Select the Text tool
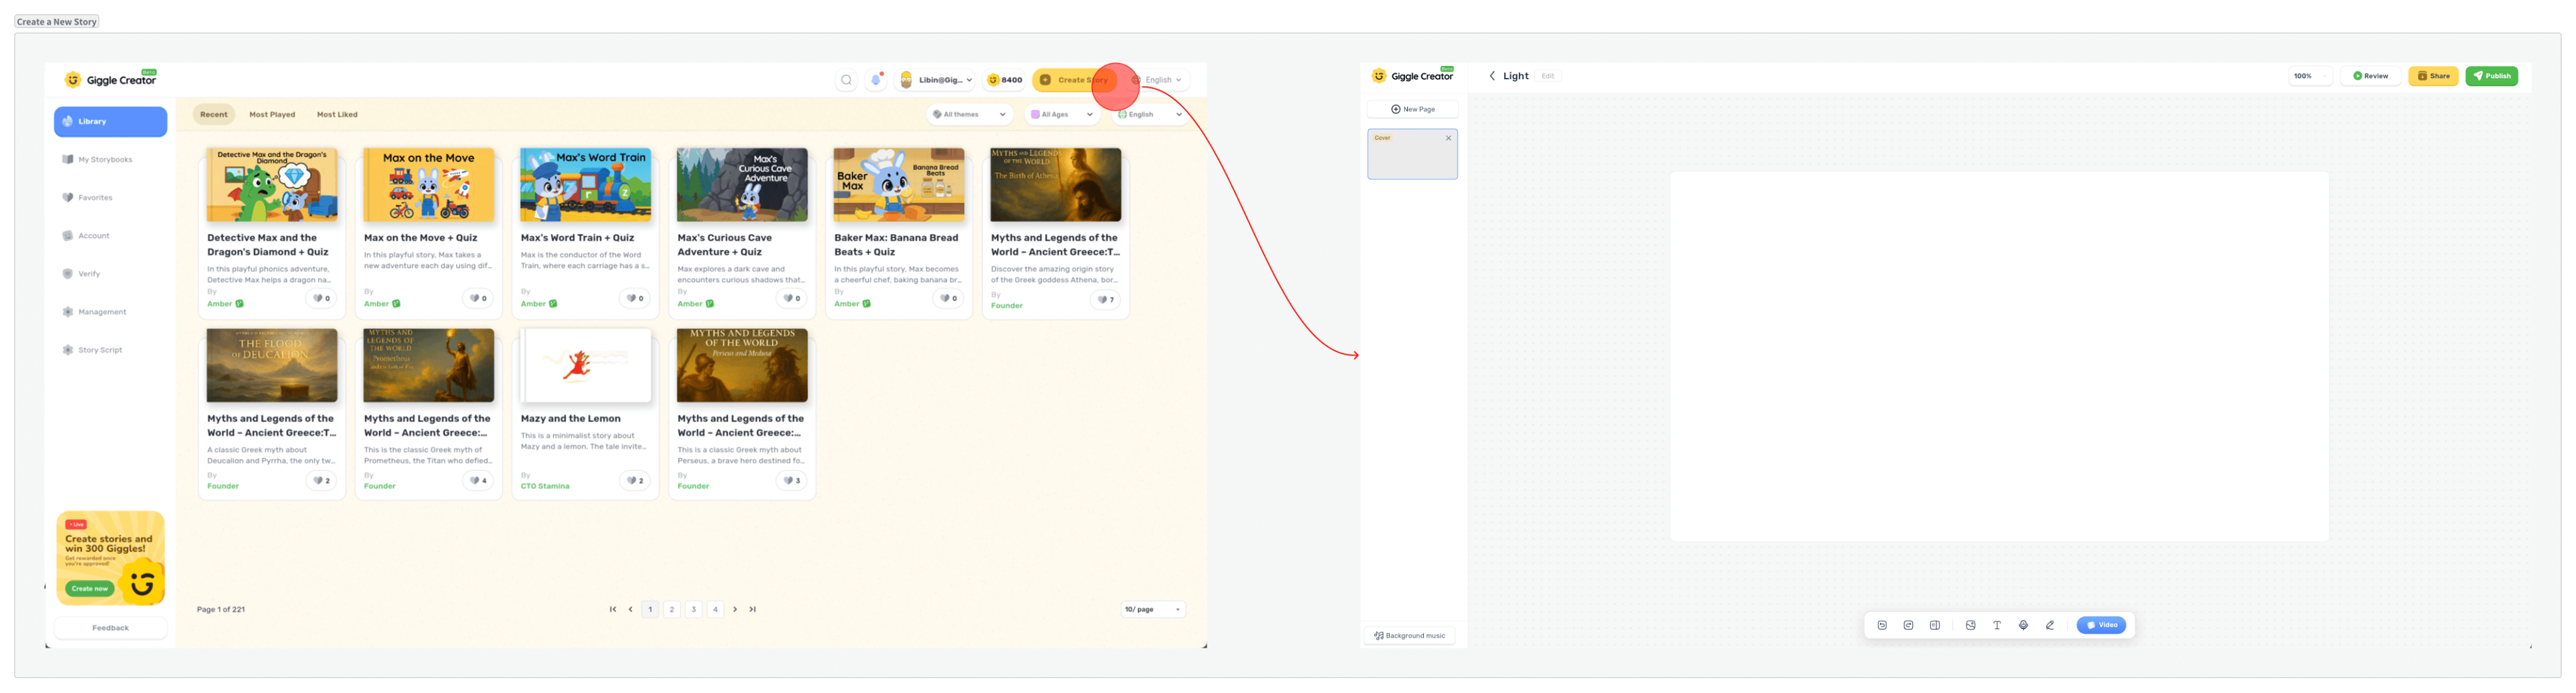The width and height of the screenshot is (2576, 693). coord(1997,625)
